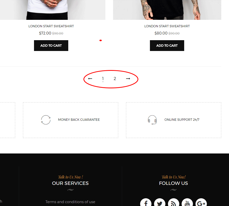Click the Money Back Guarantee text
This screenshot has width=229, height=206.
coord(79,120)
